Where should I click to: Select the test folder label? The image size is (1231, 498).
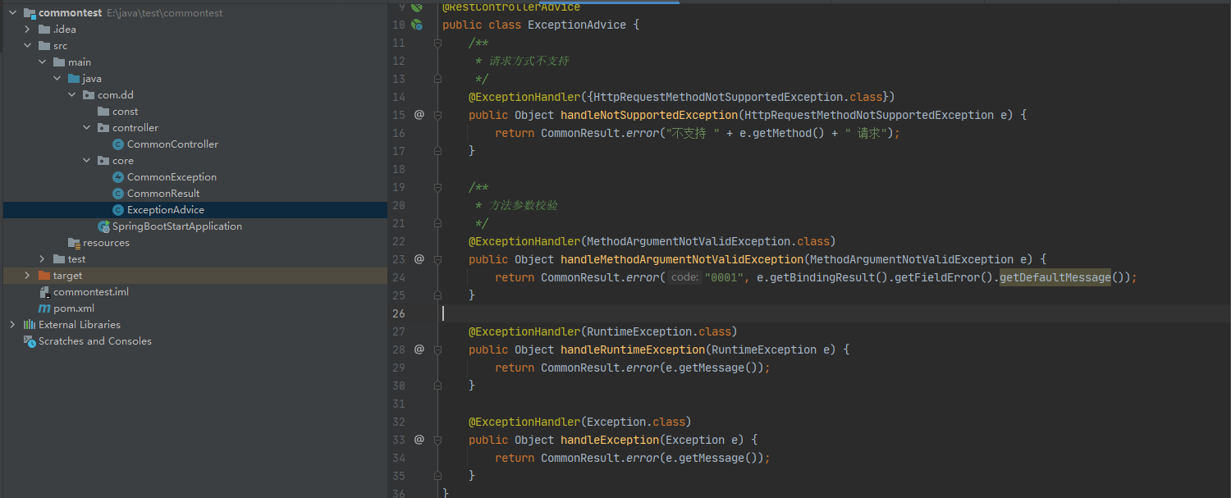click(x=76, y=259)
